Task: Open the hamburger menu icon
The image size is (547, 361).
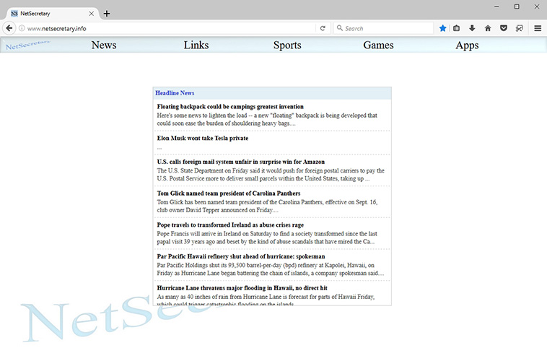Action: pyautogui.click(x=538, y=28)
